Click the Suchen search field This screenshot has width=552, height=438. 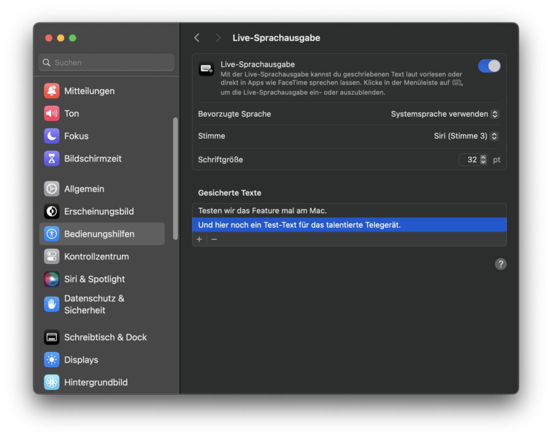[106, 62]
